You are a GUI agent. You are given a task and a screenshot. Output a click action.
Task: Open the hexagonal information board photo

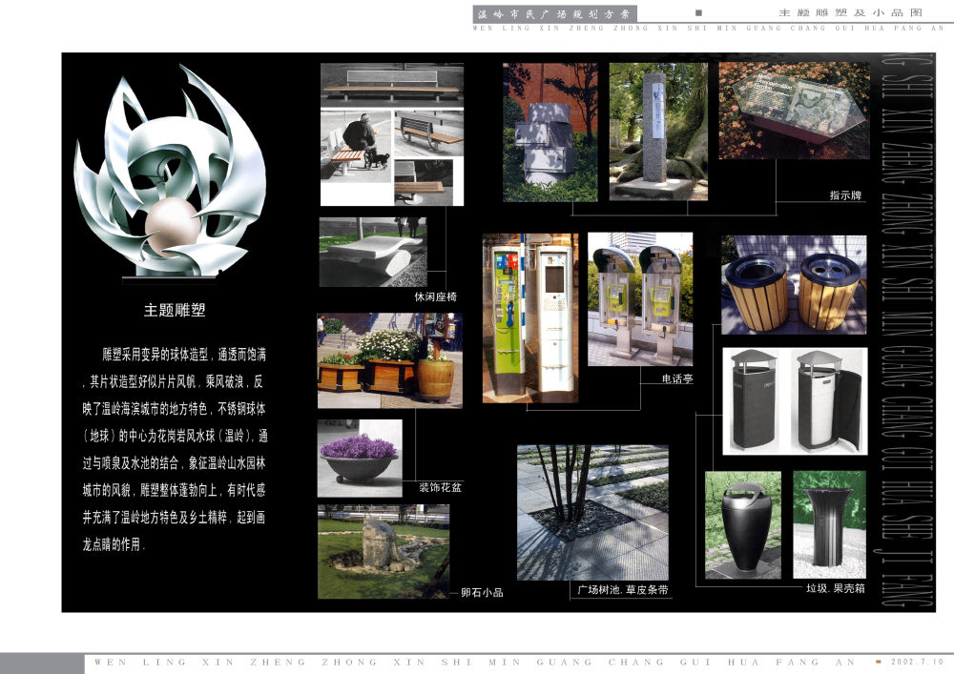794,110
